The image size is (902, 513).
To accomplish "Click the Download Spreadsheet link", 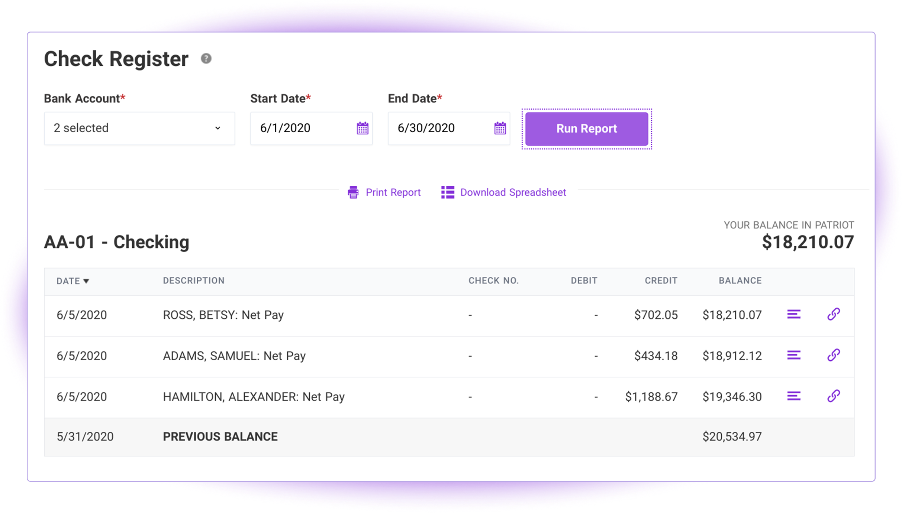I will pos(513,192).
